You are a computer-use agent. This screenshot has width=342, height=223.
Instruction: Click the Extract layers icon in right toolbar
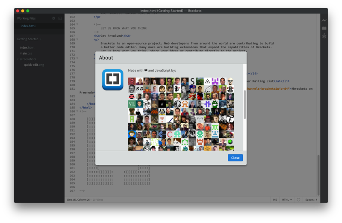(x=324, y=36)
